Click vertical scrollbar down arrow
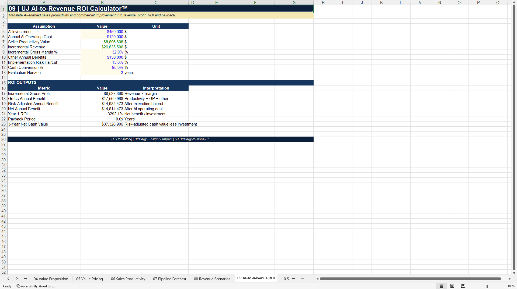 [514, 273]
